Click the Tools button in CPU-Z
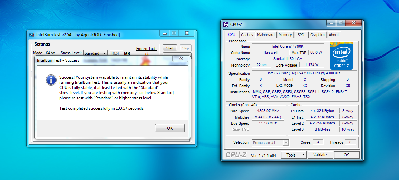This screenshot has height=180, width=399. 291,155
